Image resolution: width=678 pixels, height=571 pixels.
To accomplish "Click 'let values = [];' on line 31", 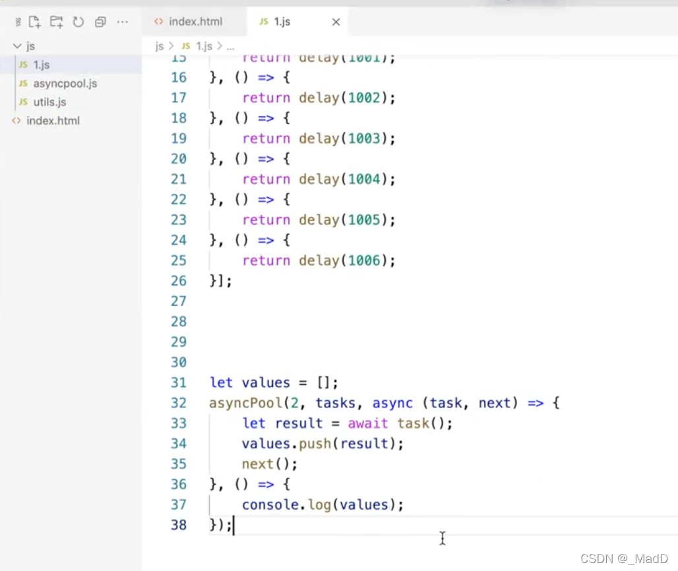I will coord(274,382).
